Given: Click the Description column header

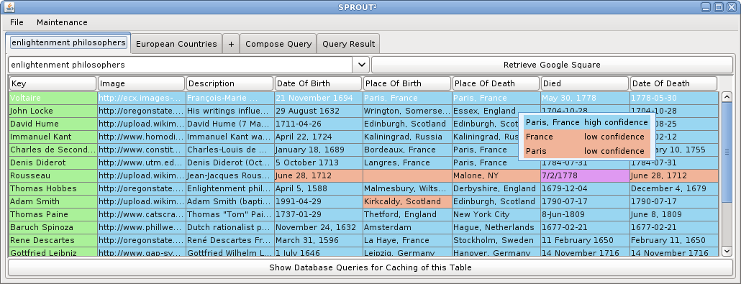Looking at the screenshot, I should tap(230, 83).
